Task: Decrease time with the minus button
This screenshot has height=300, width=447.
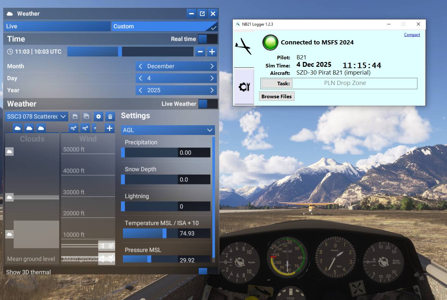Action: click(200, 52)
